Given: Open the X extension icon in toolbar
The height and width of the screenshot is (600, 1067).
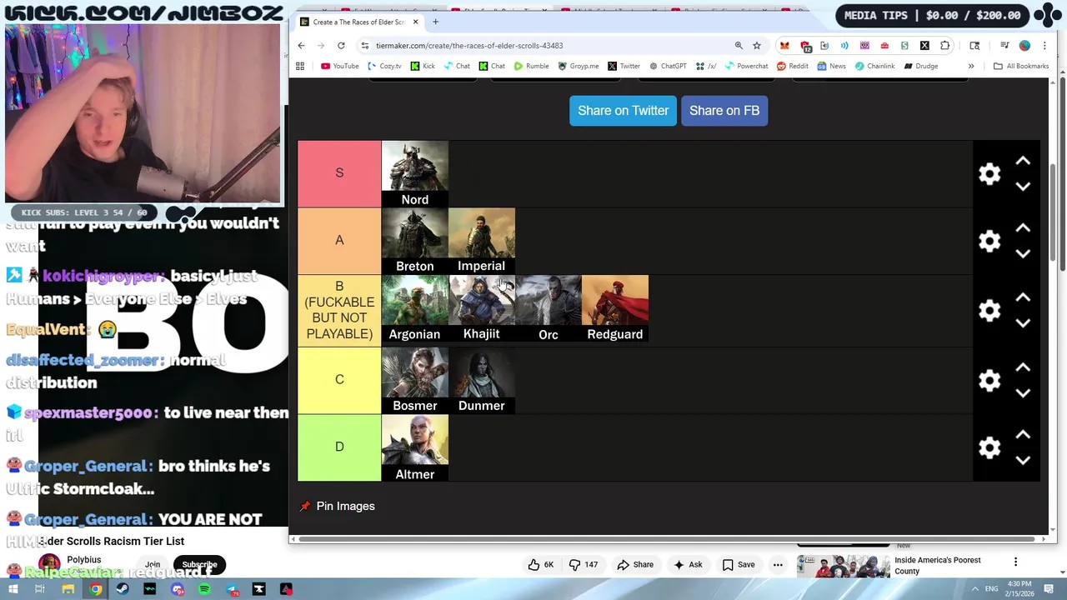Looking at the screenshot, I should click(924, 46).
